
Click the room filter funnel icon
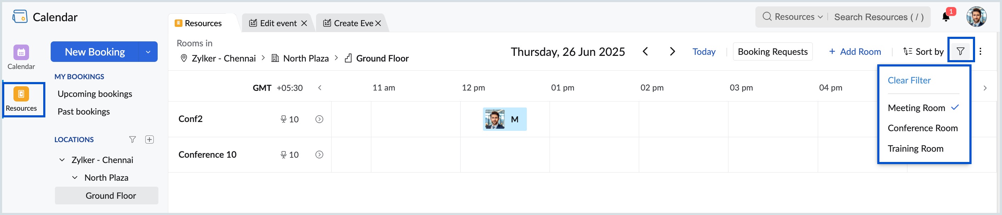click(x=961, y=51)
